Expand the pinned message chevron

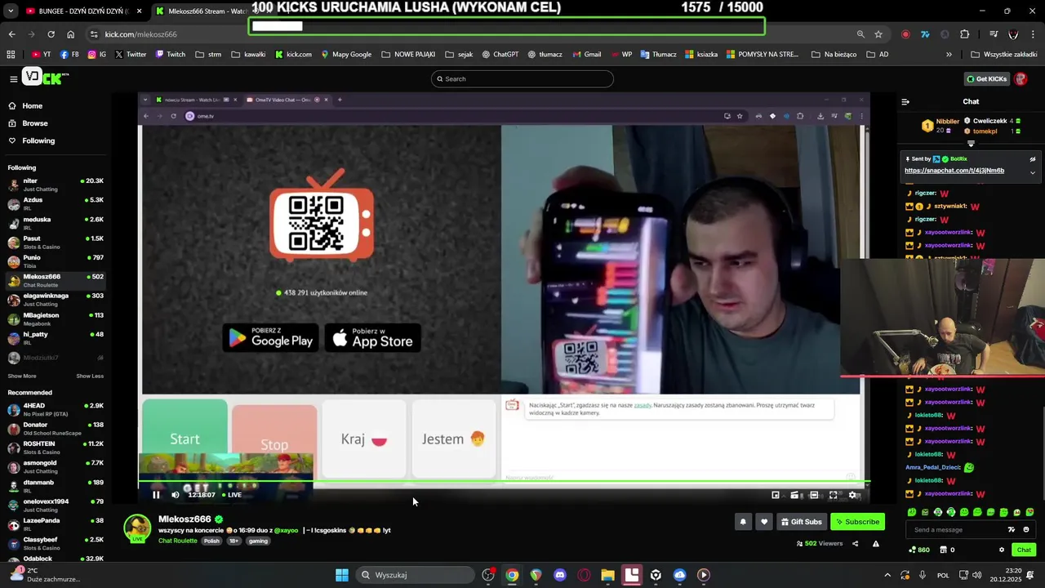point(1032,172)
